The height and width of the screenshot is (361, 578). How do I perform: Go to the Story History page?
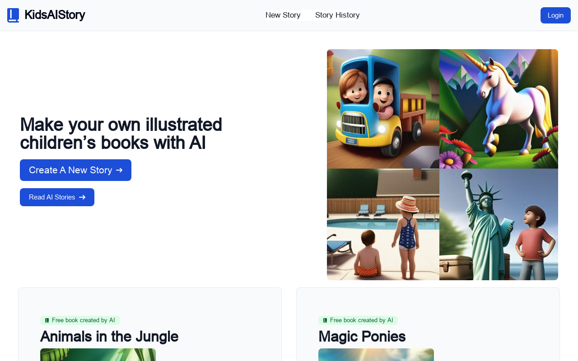[337, 15]
